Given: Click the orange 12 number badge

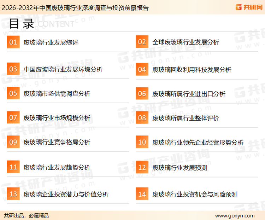Looking at the screenshot, I should [x=142, y=167].
